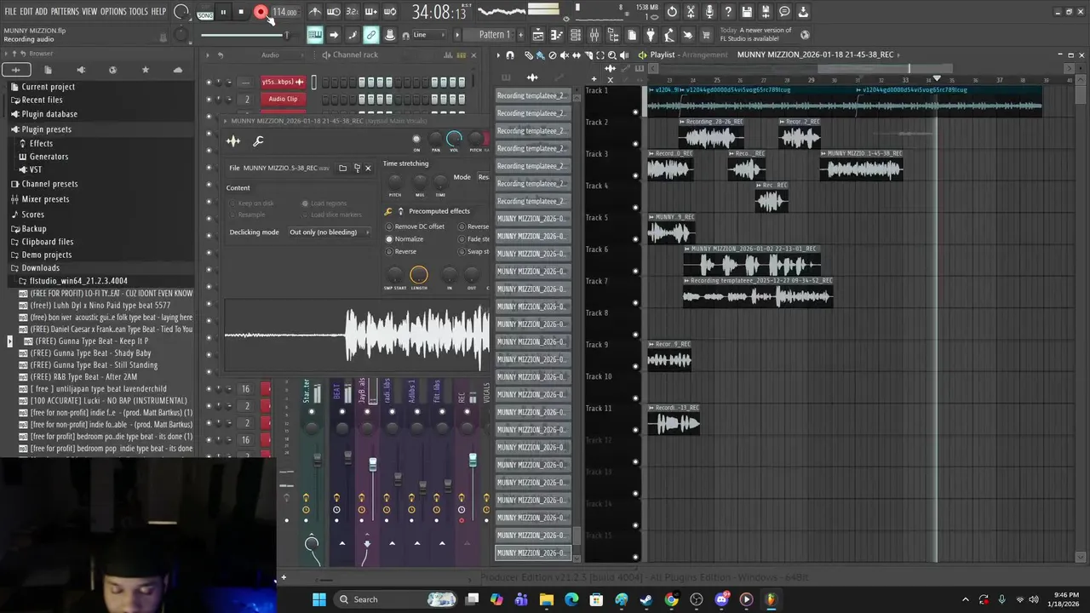
Task: Select the Audio Clip channel button
Action: coord(283,99)
